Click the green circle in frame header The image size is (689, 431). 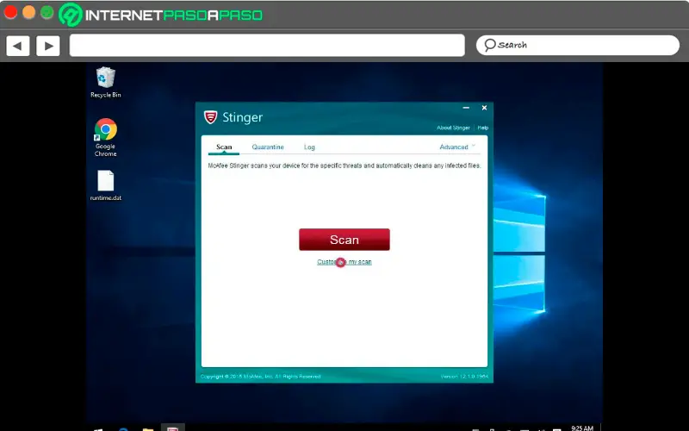click(x=47, y=12)
